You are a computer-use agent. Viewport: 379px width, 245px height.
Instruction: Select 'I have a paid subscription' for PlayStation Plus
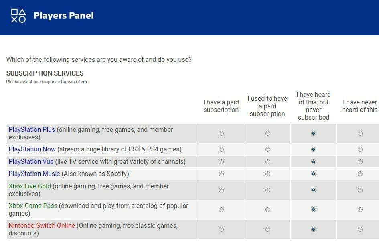221,133
